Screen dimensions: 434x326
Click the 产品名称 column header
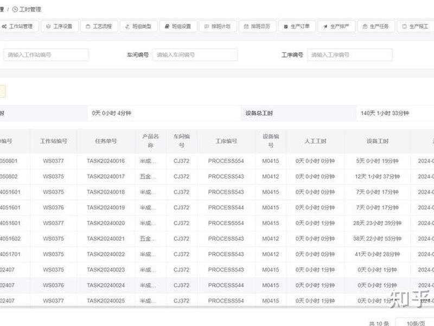[x=151, y=141]
